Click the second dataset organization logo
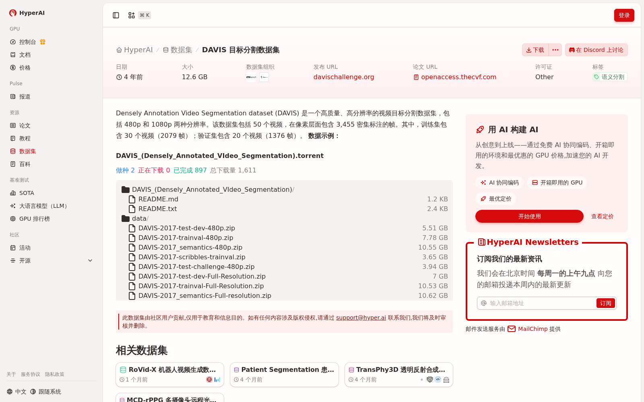 pos(264,77)
